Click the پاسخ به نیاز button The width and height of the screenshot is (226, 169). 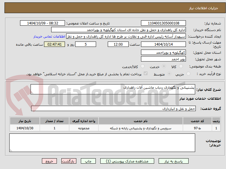click(x=174, y=161)
